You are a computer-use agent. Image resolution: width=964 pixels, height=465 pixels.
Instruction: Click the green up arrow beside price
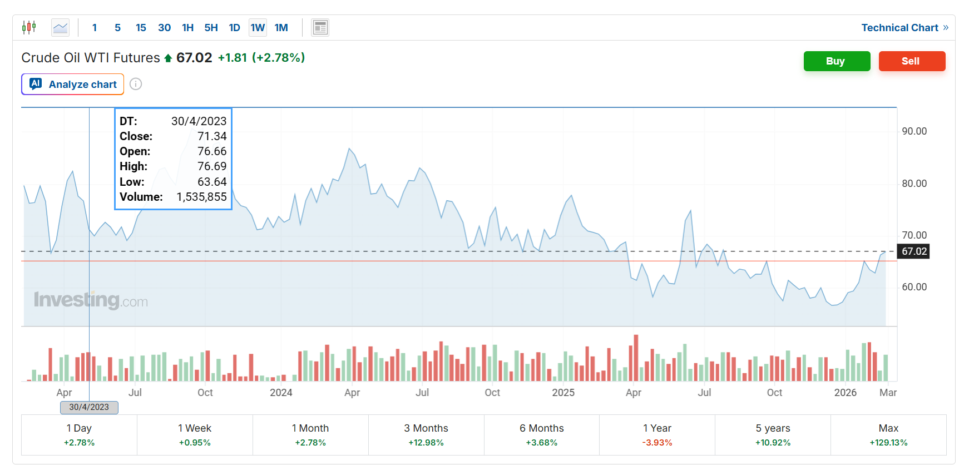coord(168,58)
